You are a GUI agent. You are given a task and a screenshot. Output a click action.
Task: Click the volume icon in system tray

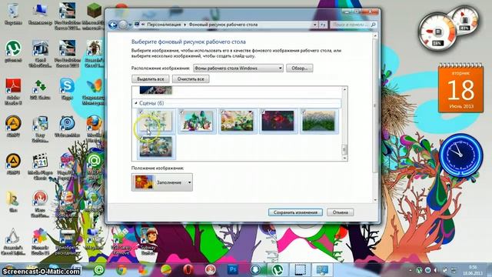coord(436,270)
